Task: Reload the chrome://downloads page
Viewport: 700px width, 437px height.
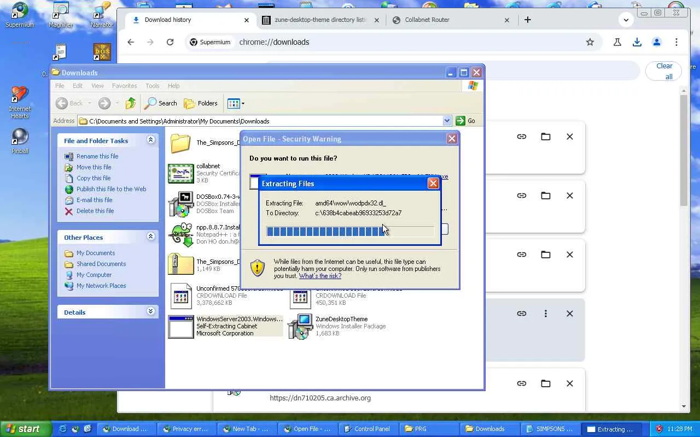Action: pos(170,42)
